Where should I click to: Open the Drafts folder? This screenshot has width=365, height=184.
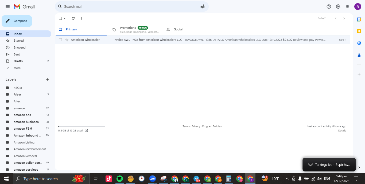point(26,61)
